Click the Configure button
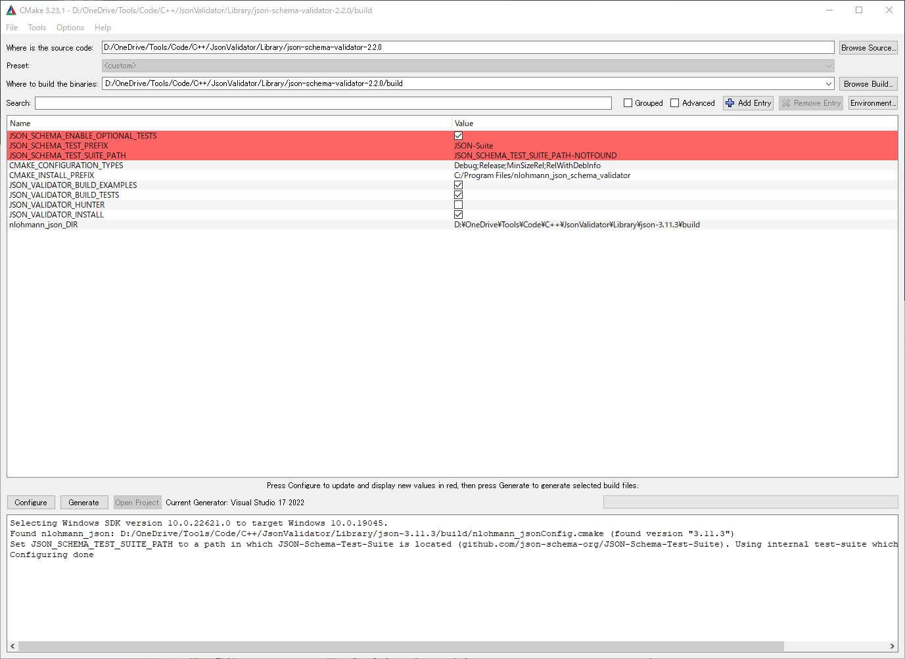This screenshot has width=905, height=659. click(31, 503)
